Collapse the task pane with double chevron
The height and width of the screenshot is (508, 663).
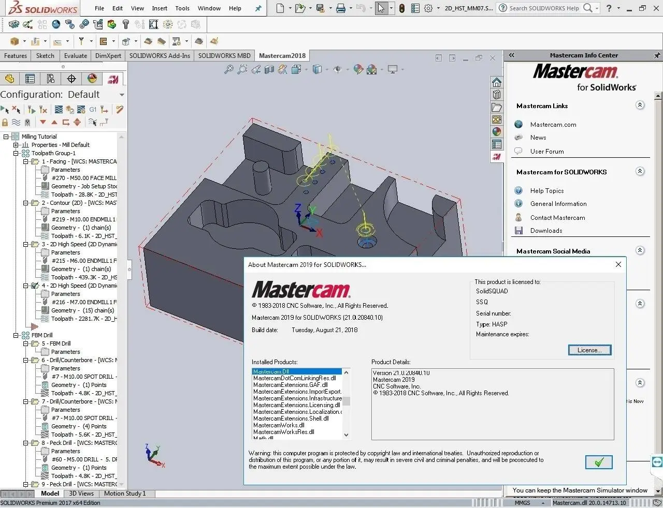[511, 55]
